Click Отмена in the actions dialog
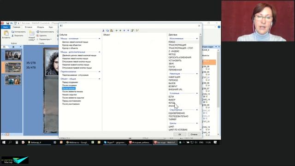The width and height of the screenshot is (295, 166). click(x=194, y=134)
